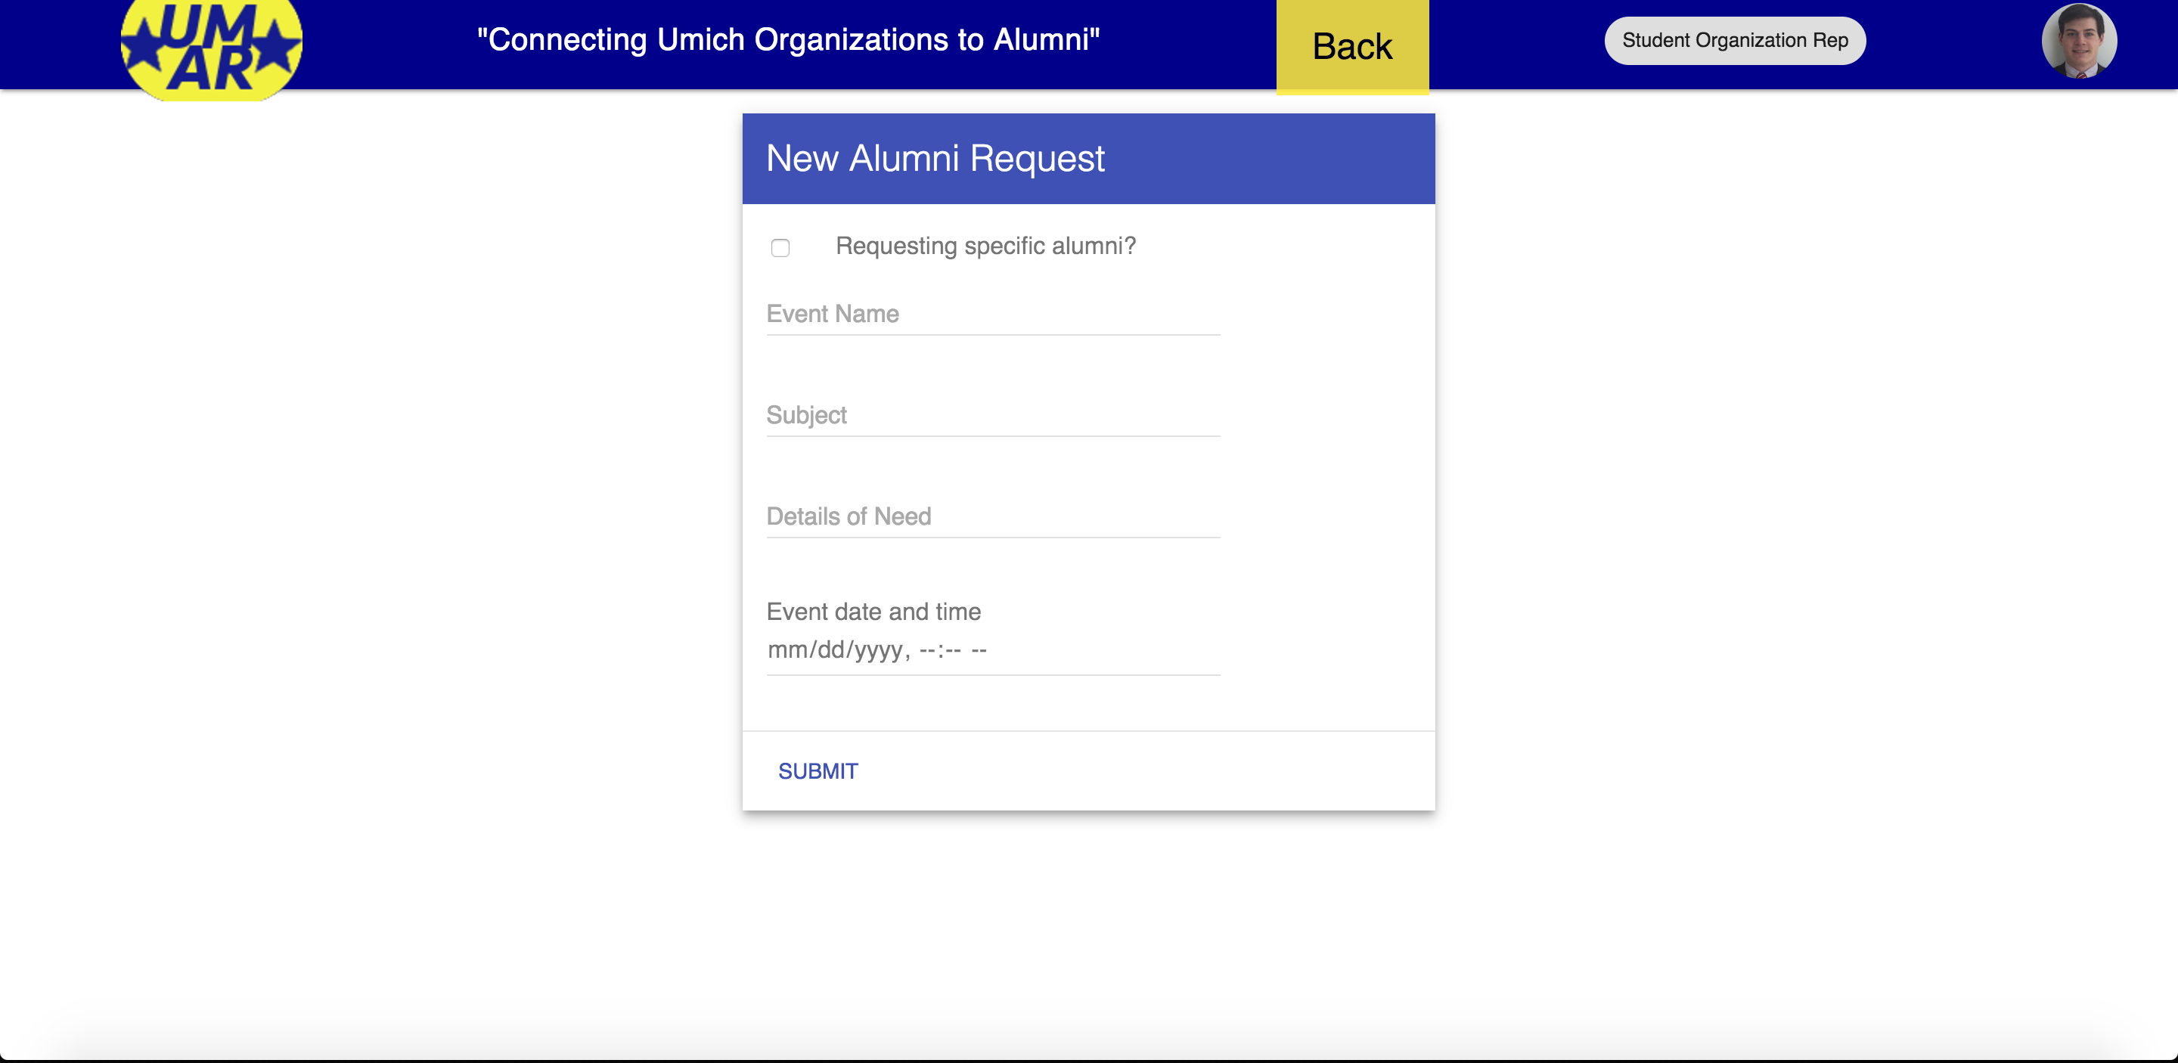Select the hour segment of event time
The width and height of the screenshot is (2178, 1063).
[926, 649]
